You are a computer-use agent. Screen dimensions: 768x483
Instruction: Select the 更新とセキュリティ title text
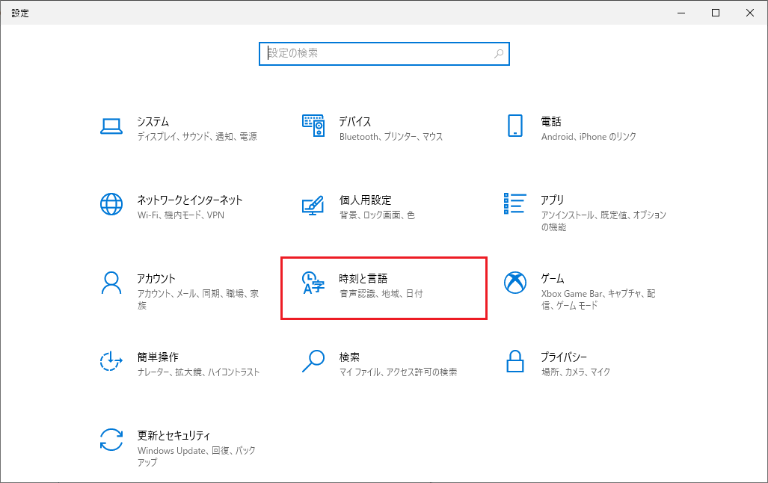click(x=173, y=436)
